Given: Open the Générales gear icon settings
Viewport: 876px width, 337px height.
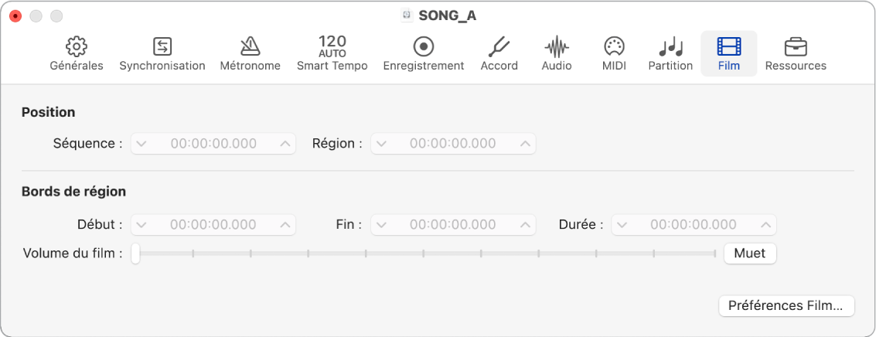Looking at the screenshot, I should [x=77, y=46].
